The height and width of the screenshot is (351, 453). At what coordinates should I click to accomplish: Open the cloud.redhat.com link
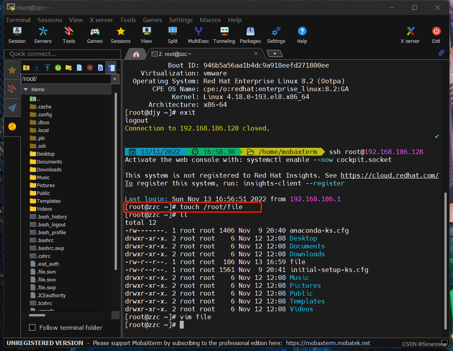tap(389, 175)
